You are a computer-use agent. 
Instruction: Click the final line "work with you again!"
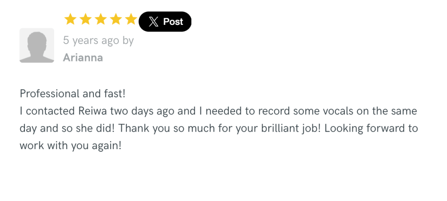click(x=70, y=146)
